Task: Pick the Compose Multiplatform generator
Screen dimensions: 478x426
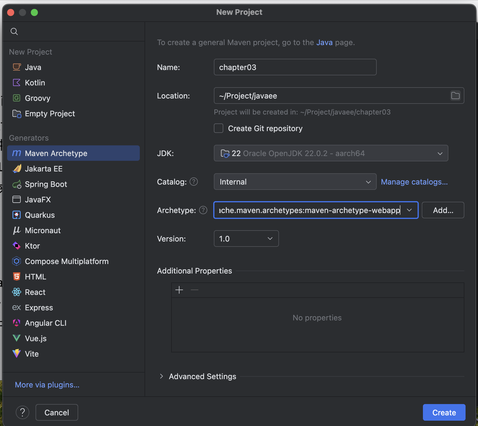Action: 73,261
